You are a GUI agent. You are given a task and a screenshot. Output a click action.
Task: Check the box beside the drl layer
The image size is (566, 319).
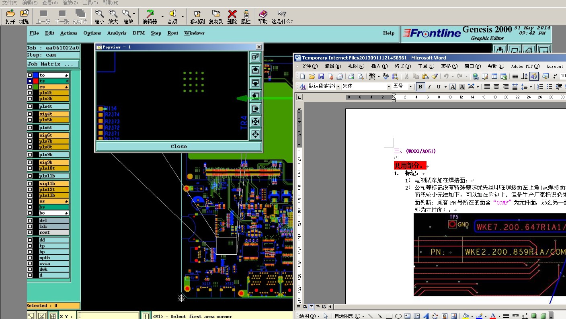pos(30,221)
